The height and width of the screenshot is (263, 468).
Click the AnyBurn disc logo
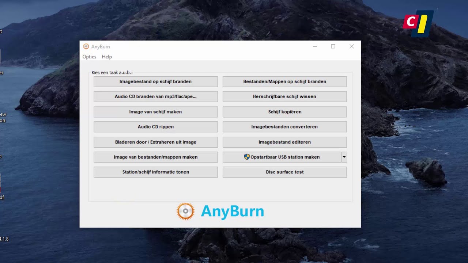185,211
